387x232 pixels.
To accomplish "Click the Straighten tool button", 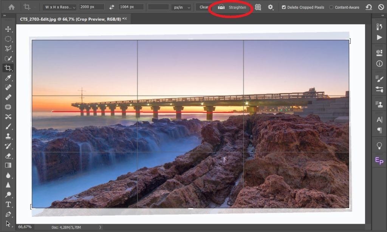I will click(232, 7).
